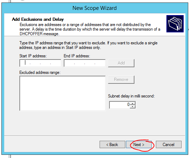Click the New Scope Wizard title bar
The height and width of the screenshot is (158, 190).
click(95, 8)
